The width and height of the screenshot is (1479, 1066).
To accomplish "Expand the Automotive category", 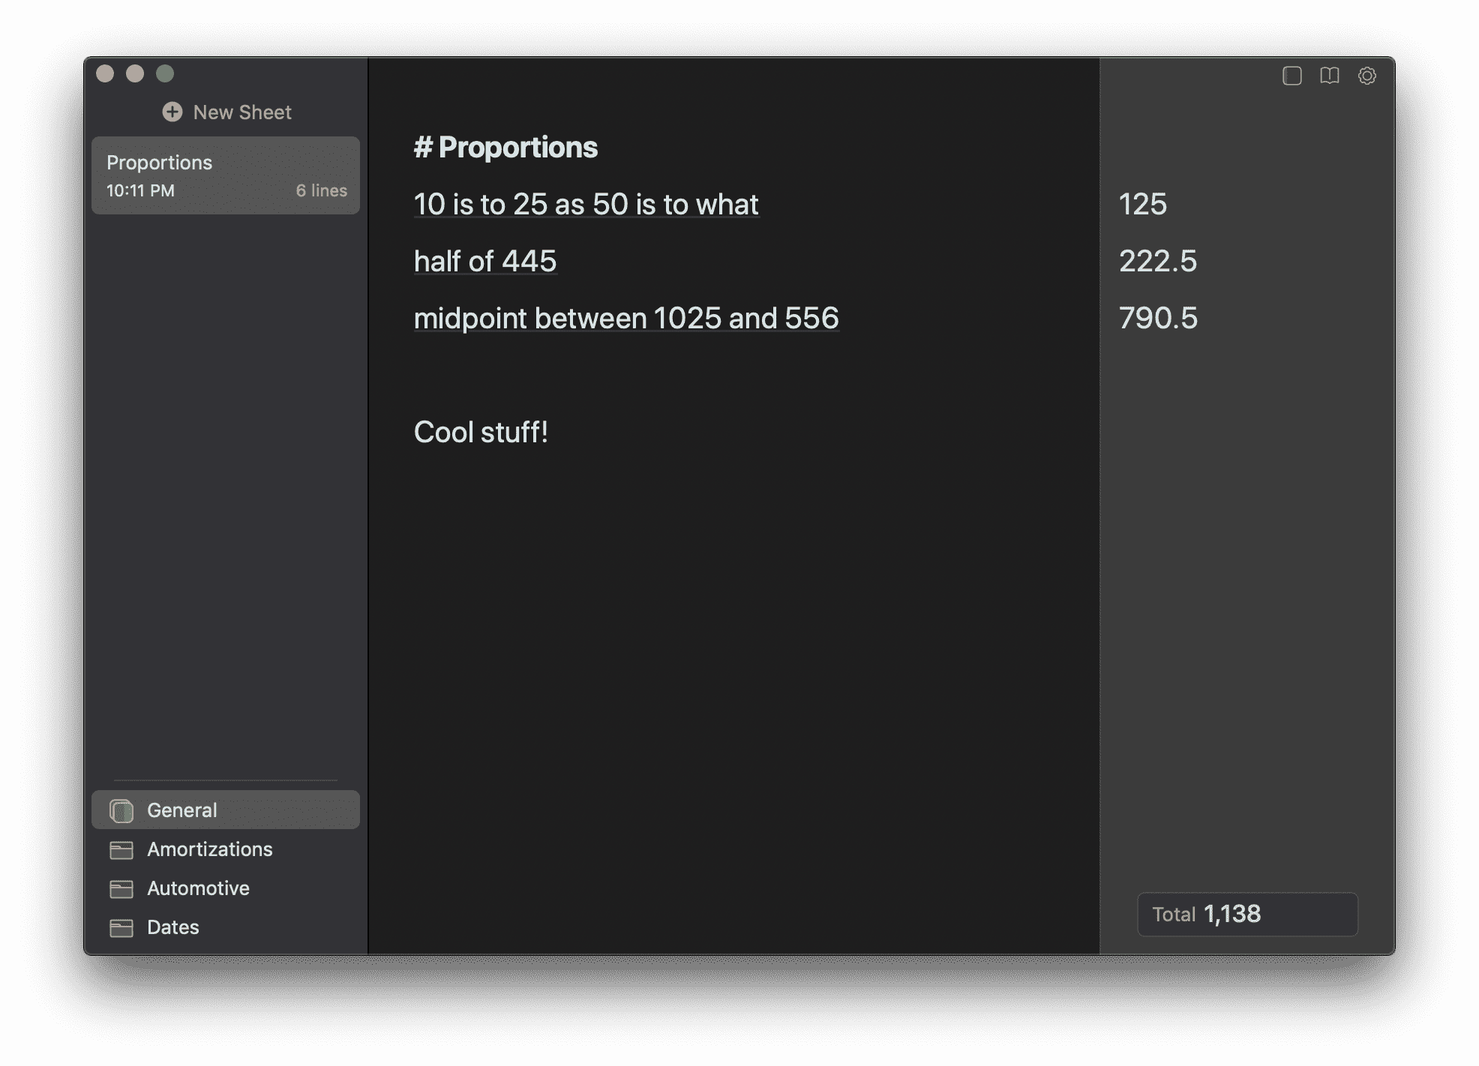I will coord(196,887).
